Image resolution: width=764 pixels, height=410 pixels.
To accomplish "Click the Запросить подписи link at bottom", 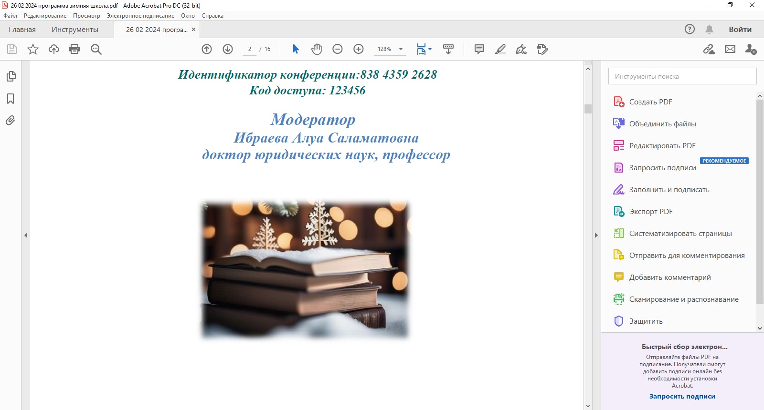I will (682, 396).
